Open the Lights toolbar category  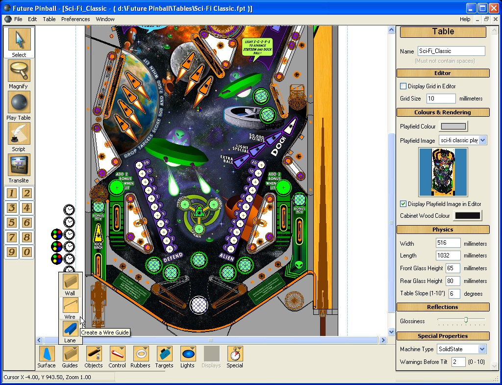point(188,354)
